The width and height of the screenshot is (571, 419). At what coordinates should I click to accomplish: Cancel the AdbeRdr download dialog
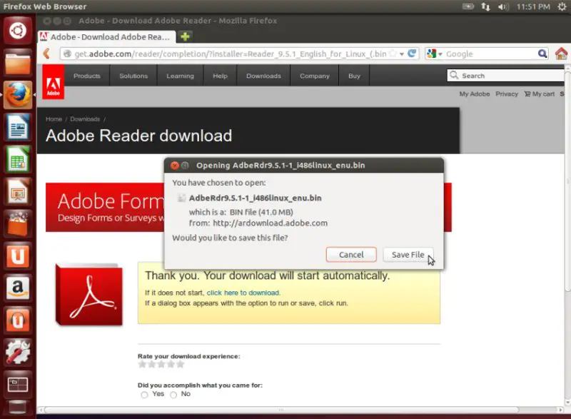(x=351, y=254)
